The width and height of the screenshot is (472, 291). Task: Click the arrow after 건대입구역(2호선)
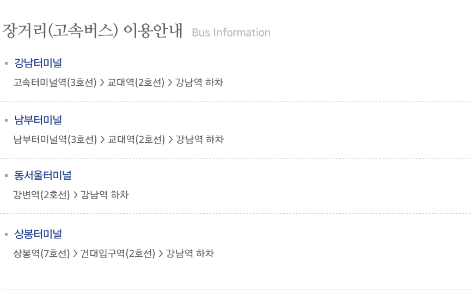pyautogui.click(x=161, y=253)
